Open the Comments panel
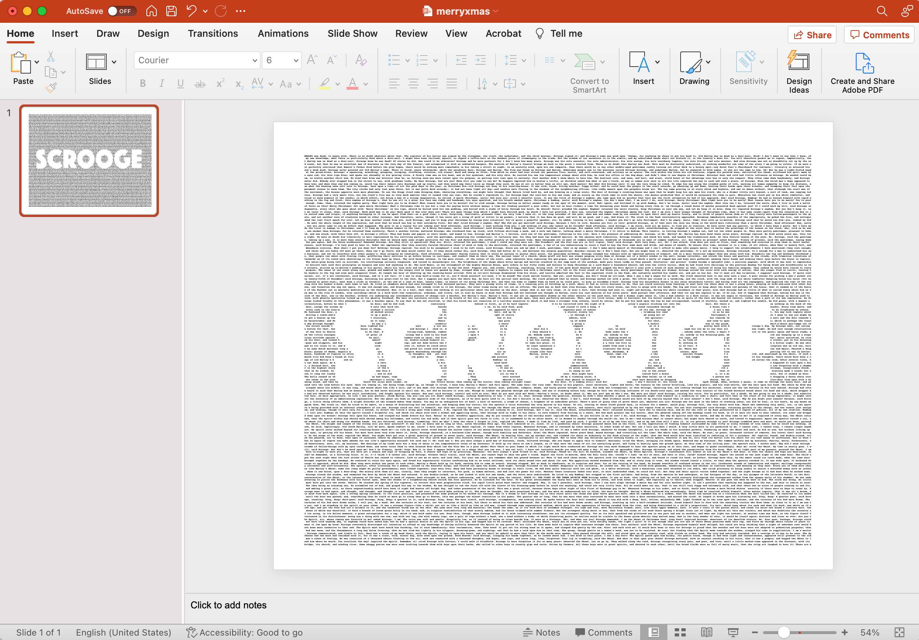This screenshot has height=640, width=919. click(879, 35)
